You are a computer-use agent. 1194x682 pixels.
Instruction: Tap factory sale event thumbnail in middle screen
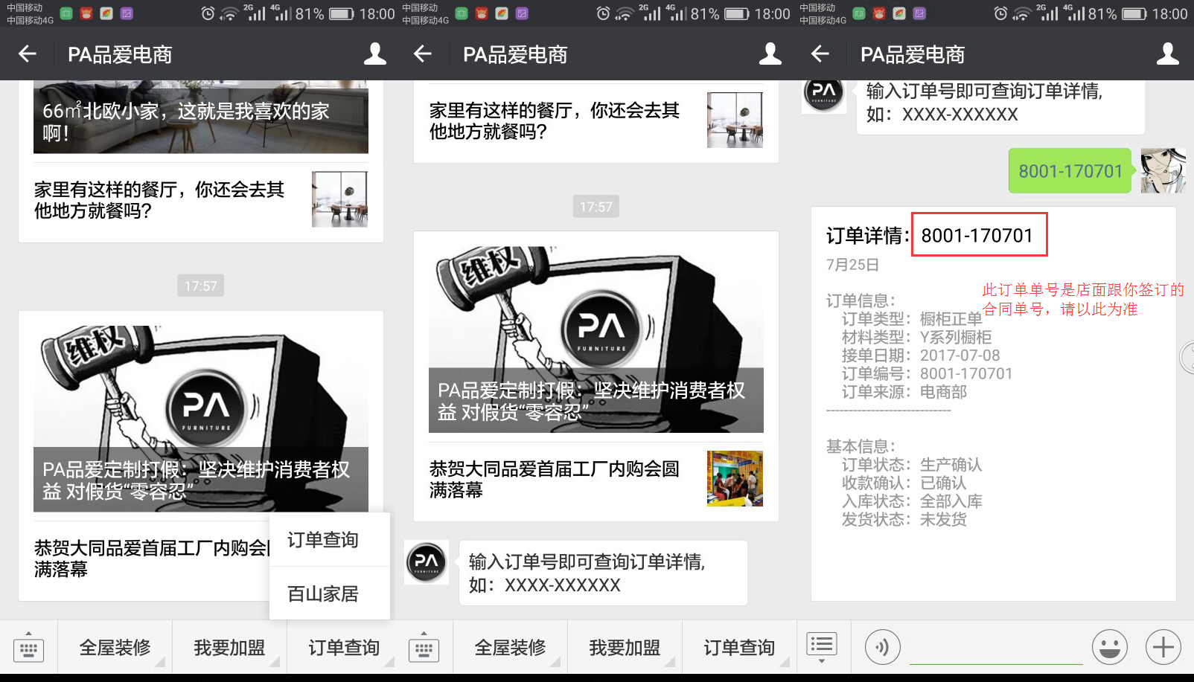(x=735, y=478)
